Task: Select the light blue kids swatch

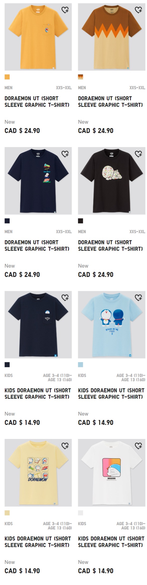Action: pyautogui.click(x=80, y=365)
